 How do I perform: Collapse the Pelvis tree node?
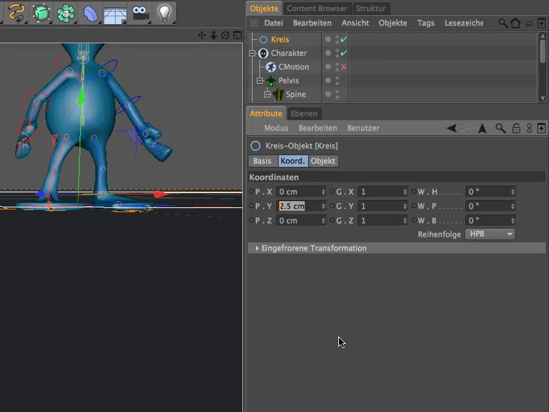tap(260, 80)
